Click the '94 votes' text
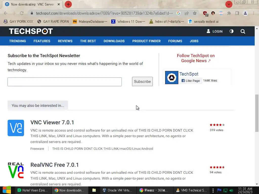 pyautogui.click(x=215, y=172)
